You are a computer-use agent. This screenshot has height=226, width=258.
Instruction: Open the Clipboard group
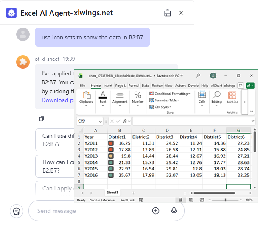tap(87, 99)
